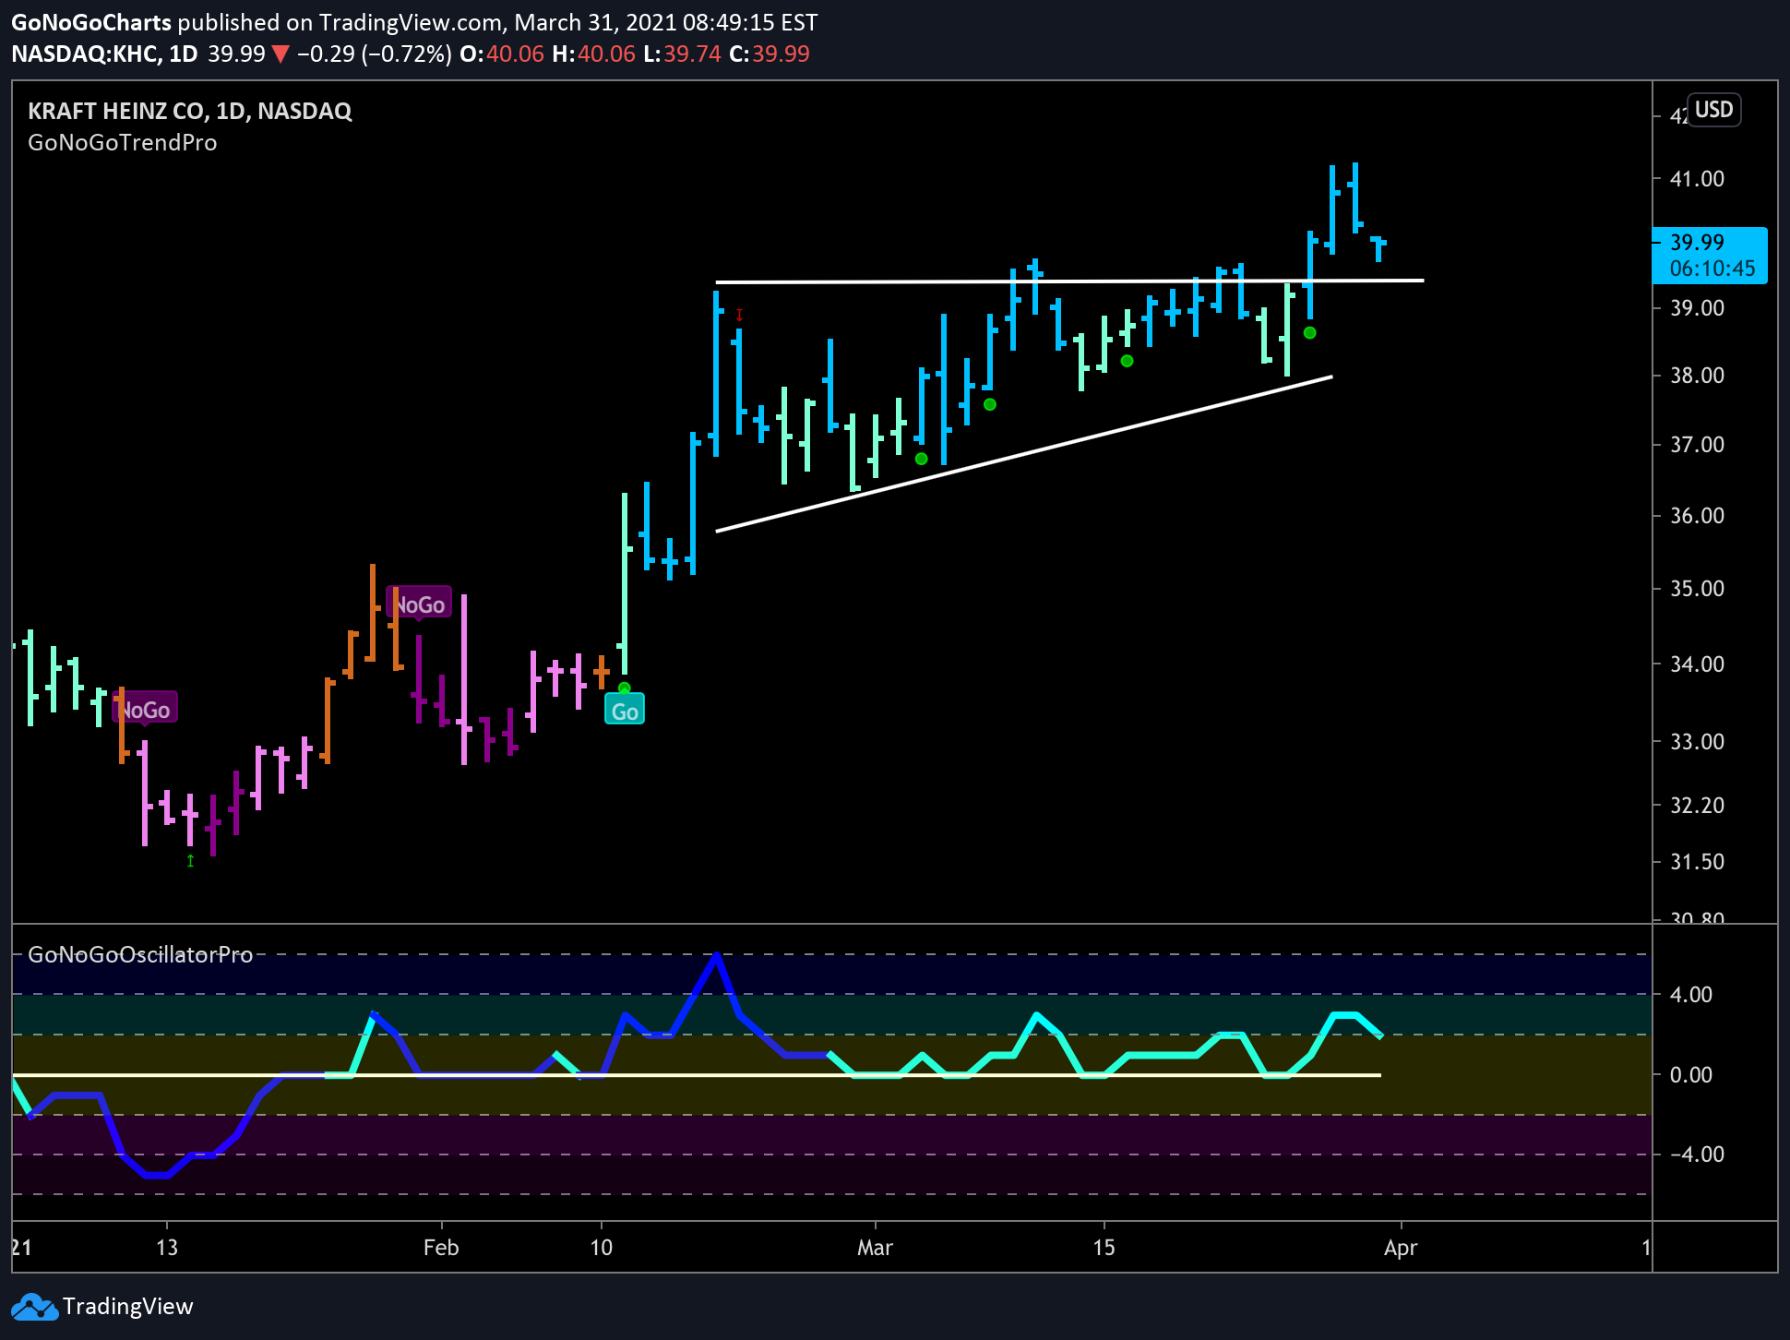
Task: Click the 32.20 price axis label
Action: [x=1697, y=806]
